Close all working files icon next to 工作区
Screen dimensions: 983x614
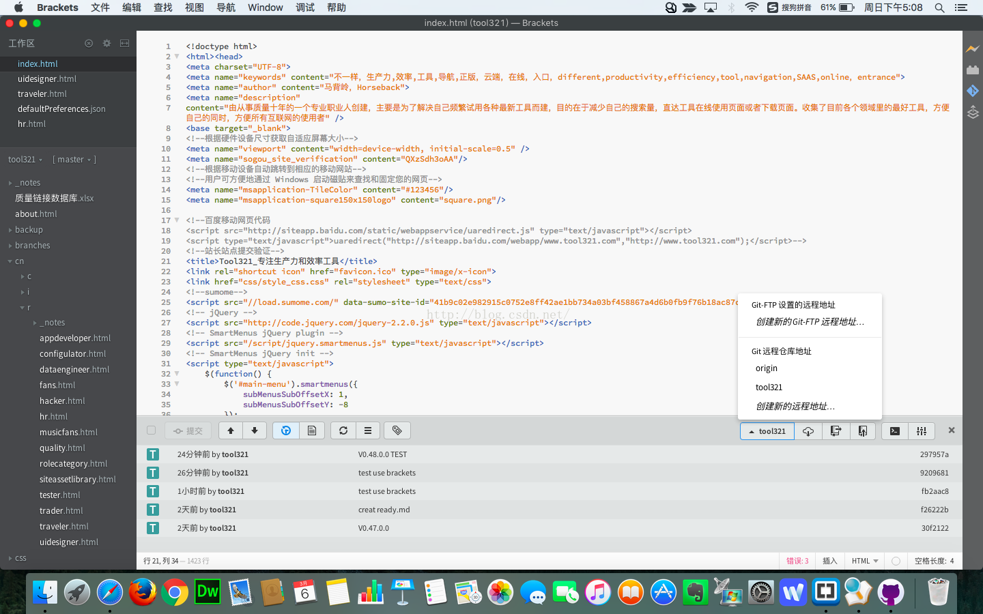pyautogui.click(x=89, y=43)
